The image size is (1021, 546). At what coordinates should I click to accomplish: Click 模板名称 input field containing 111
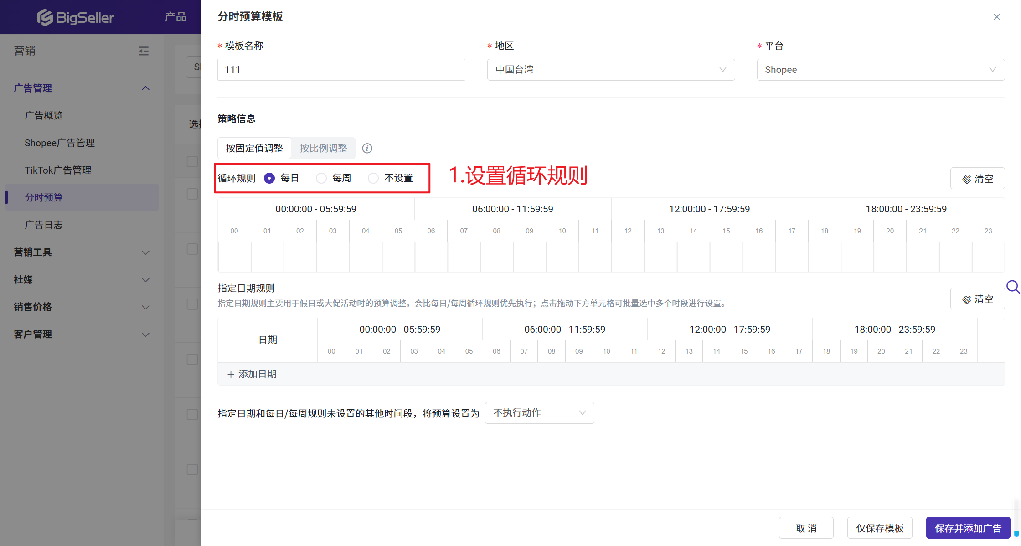point(341,70)
